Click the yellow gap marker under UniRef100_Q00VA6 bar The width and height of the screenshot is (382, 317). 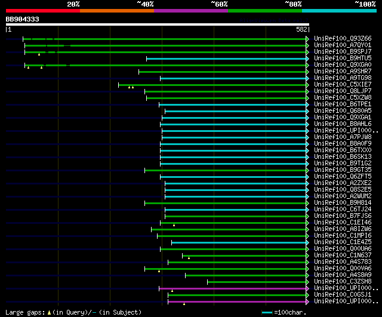[x=159, y=271]
